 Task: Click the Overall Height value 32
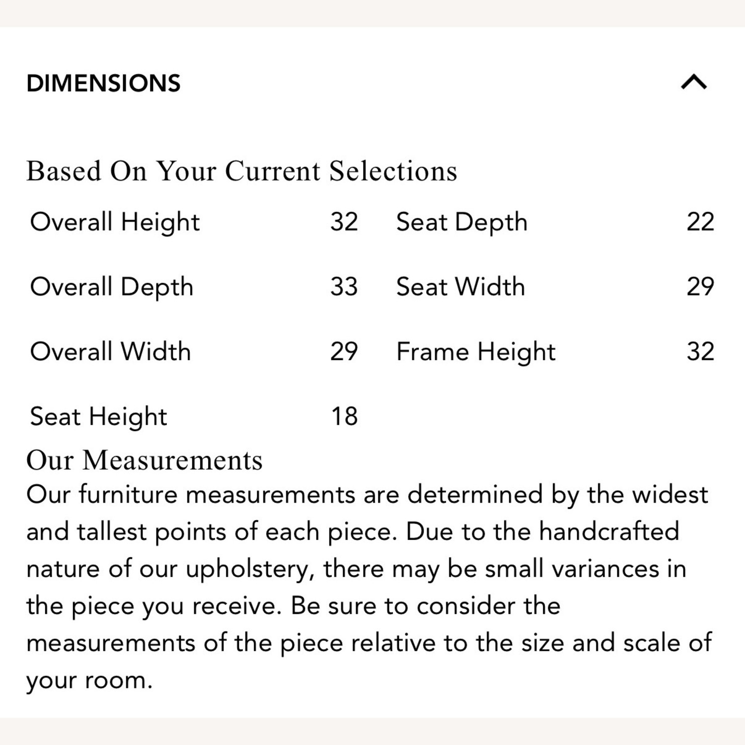[344, 222]
